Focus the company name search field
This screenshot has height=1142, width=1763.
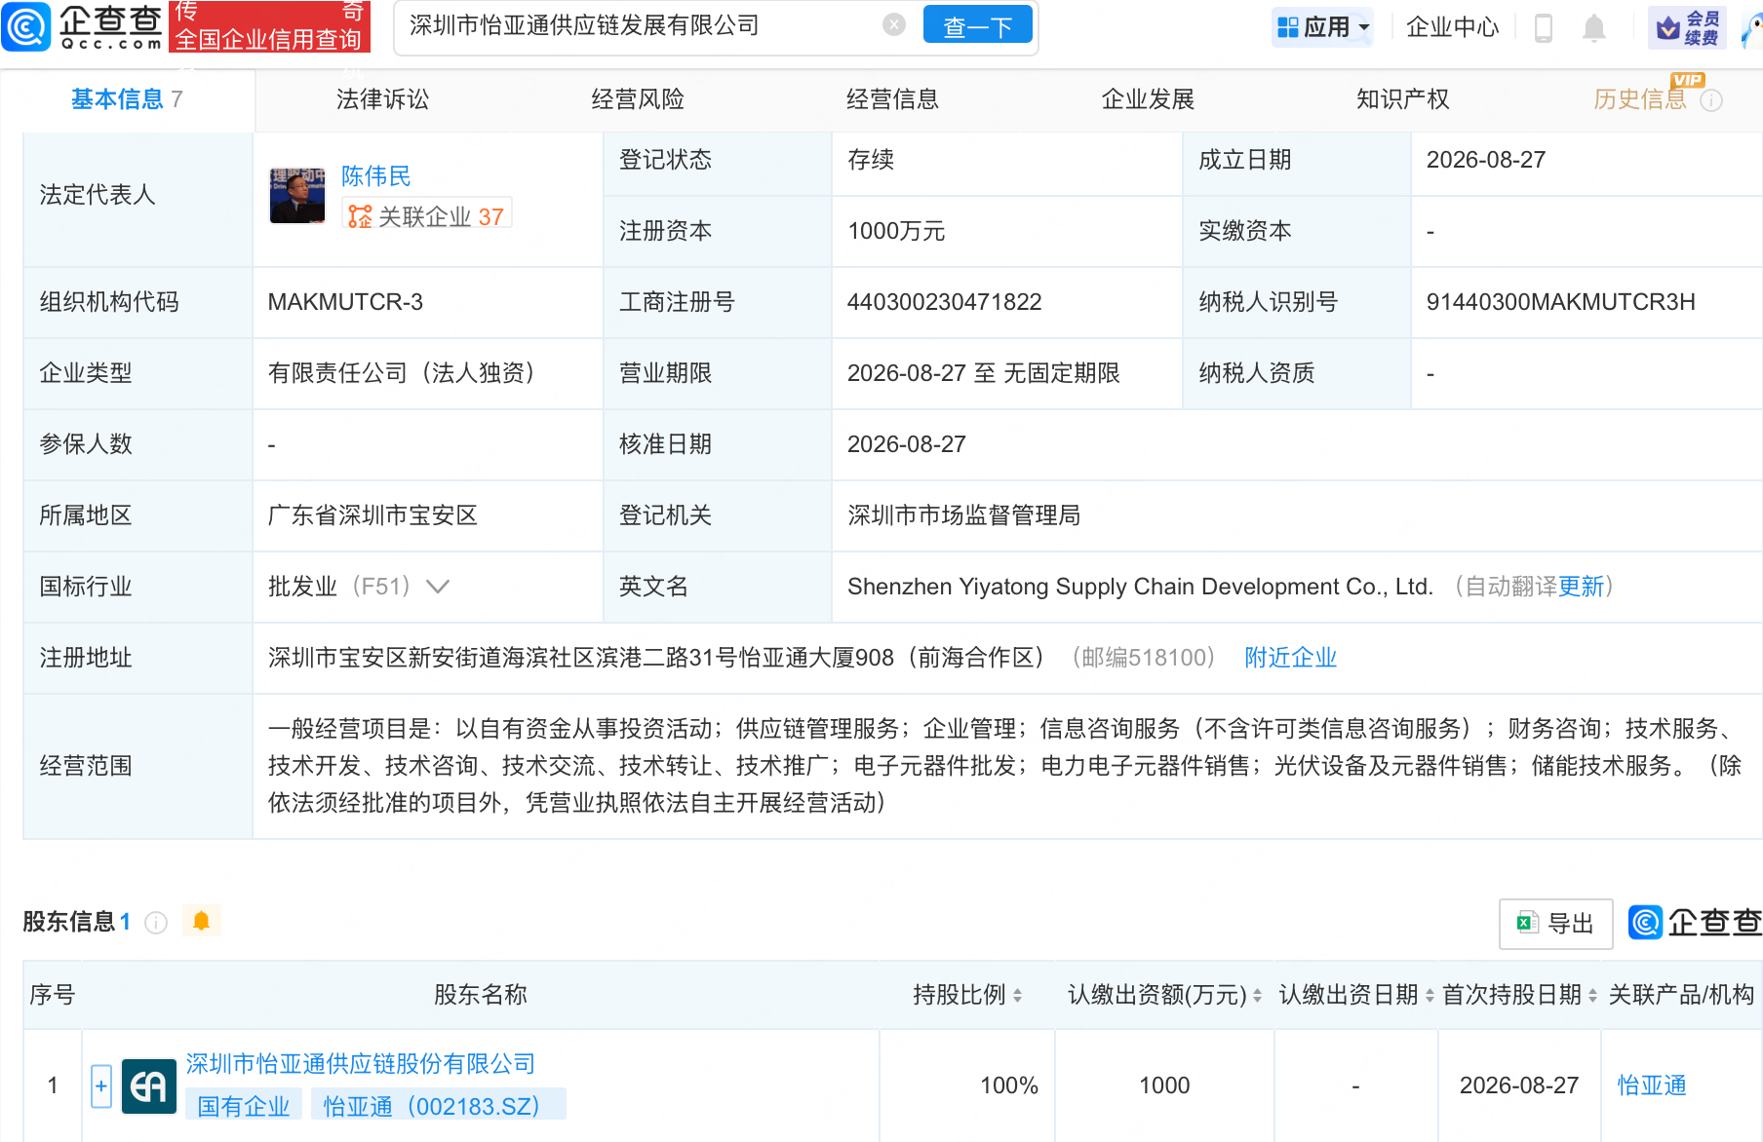[640, 25]
